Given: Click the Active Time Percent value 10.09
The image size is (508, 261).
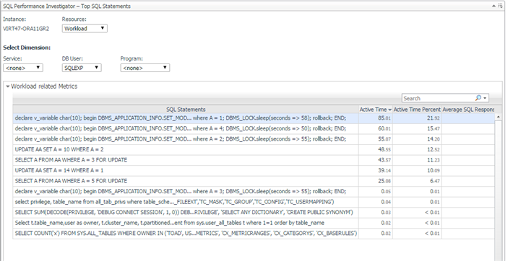Looking at the screenshot, I should tap(433, 170).
